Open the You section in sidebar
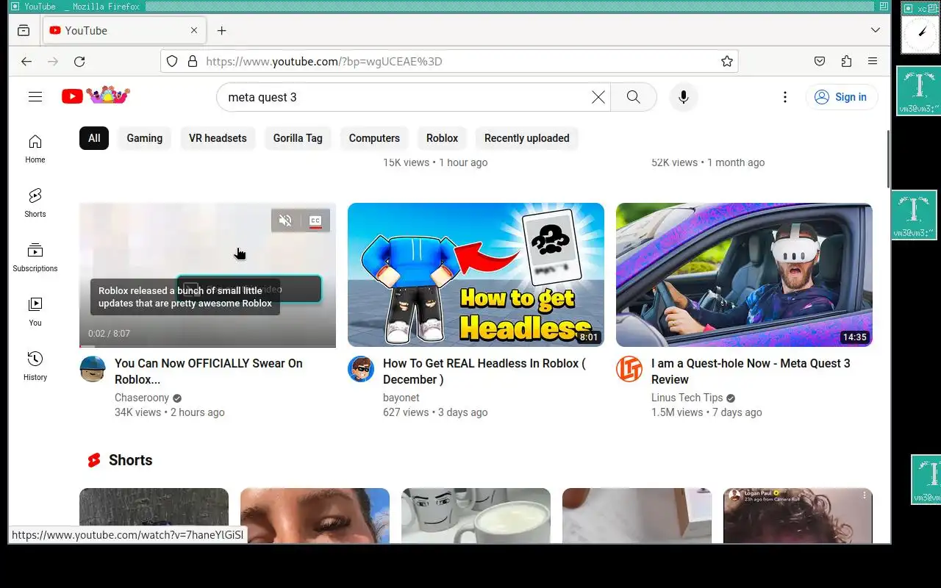941x588 pixels. coord(35,312)
